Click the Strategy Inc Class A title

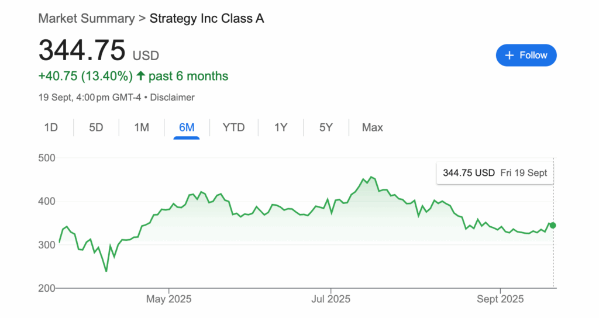coord(206,18)
